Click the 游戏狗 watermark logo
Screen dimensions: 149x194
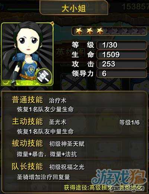118,178
